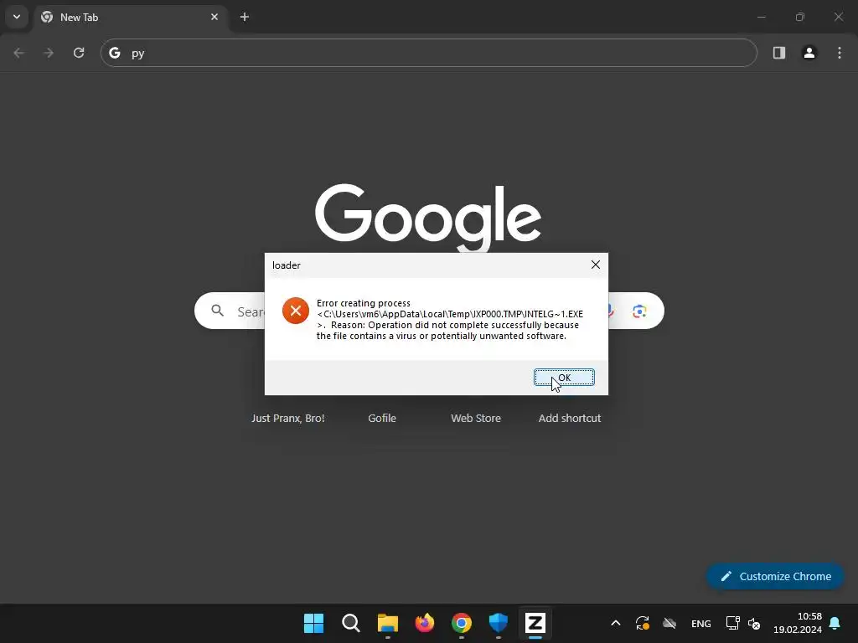
Task: Open clock showing 10:58 19.02.2024
Action: [798, 623]
